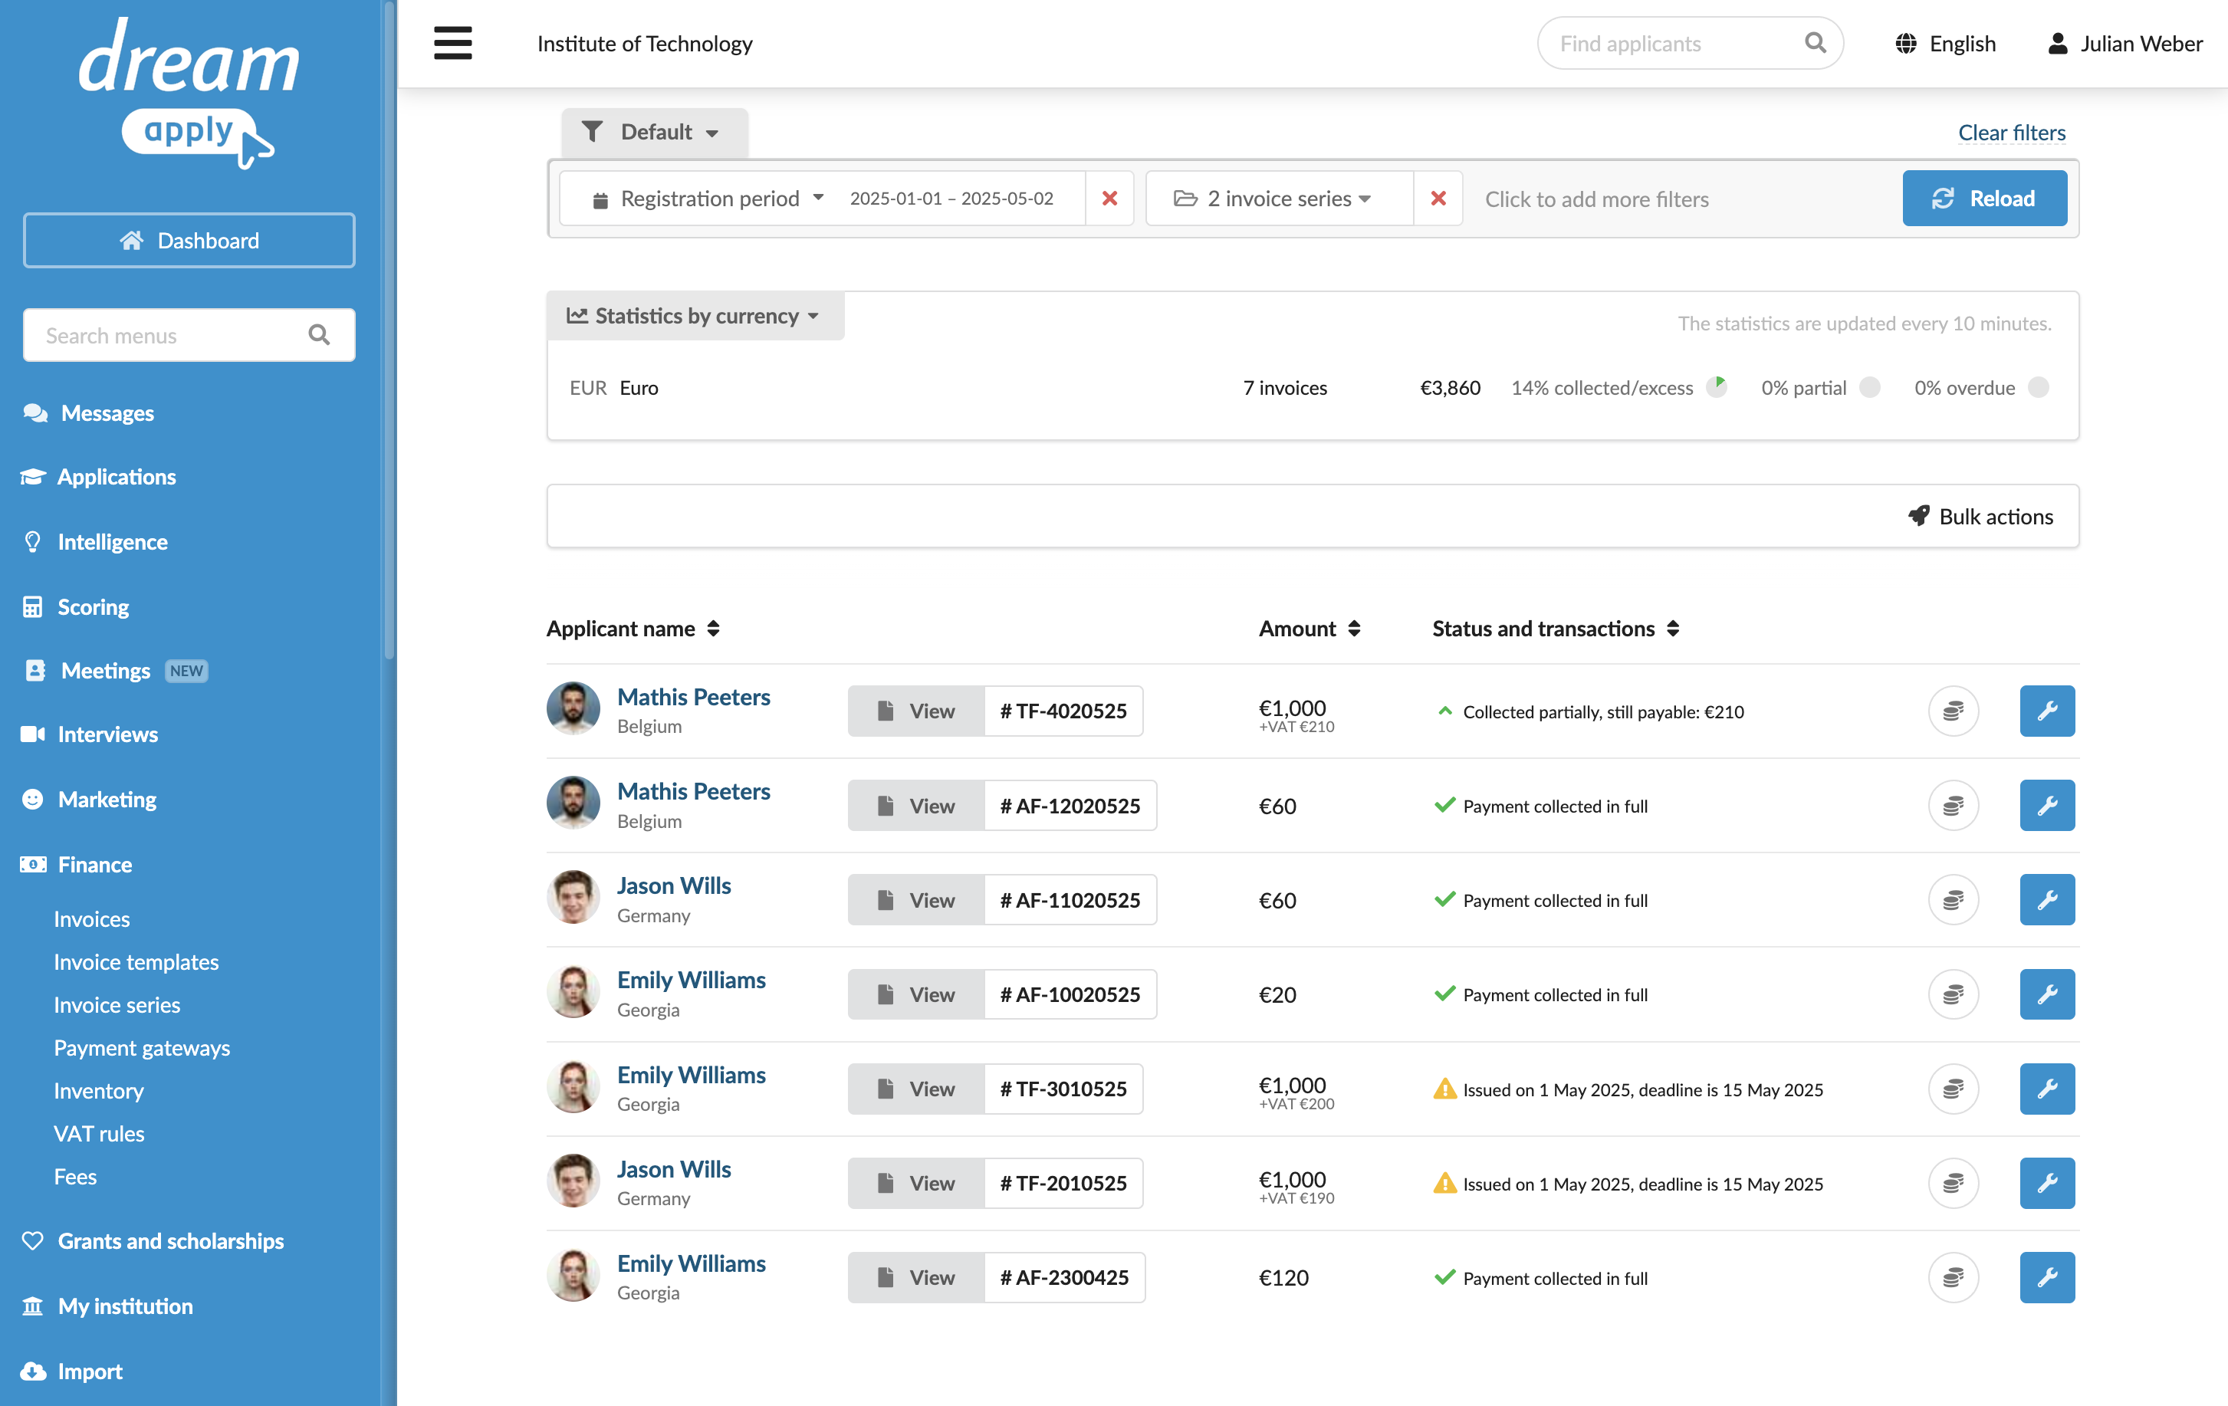This screenshot has width=2228, height=1406.
Task: Click the Julian Weber user icon
Action: click(x=2057, y=44)
